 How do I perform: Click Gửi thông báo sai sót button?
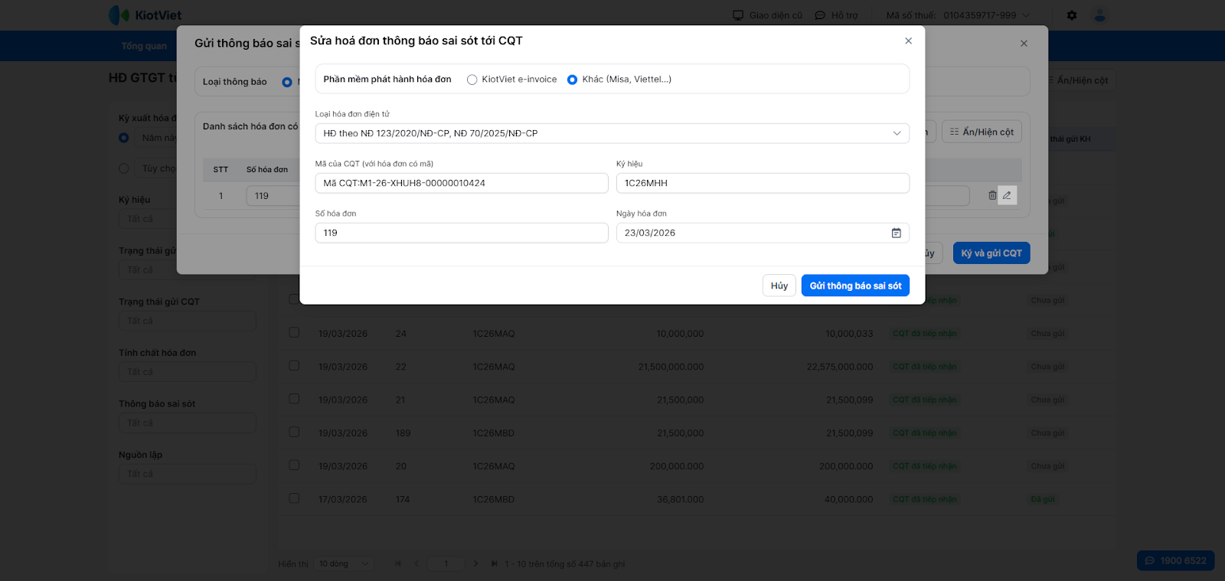click(855, 286)
